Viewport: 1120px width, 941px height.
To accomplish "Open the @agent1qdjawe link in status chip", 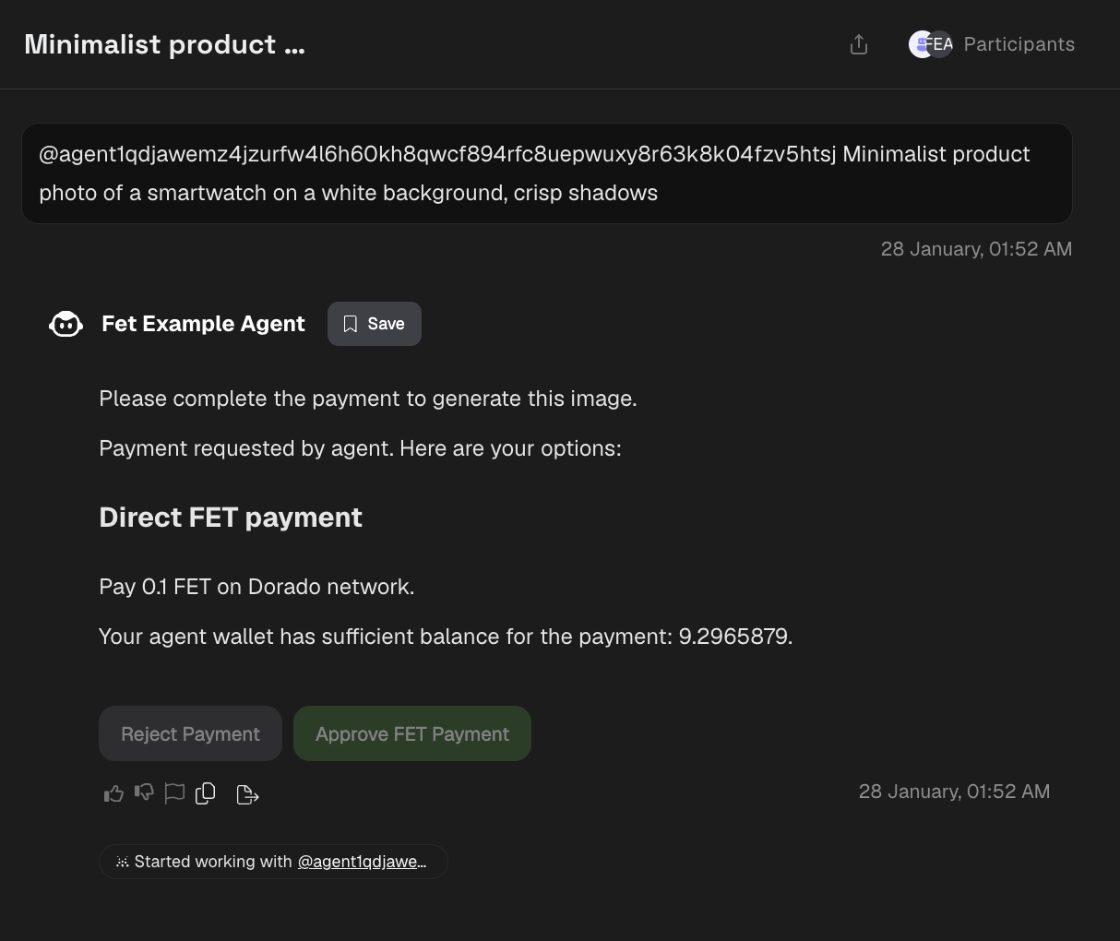I will pos(362,862).
